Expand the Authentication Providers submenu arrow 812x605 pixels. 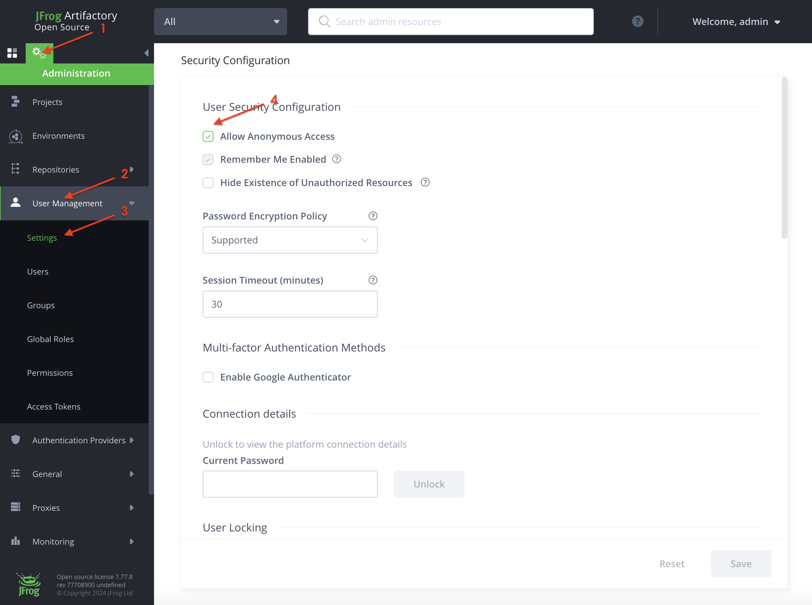(131, 440)
